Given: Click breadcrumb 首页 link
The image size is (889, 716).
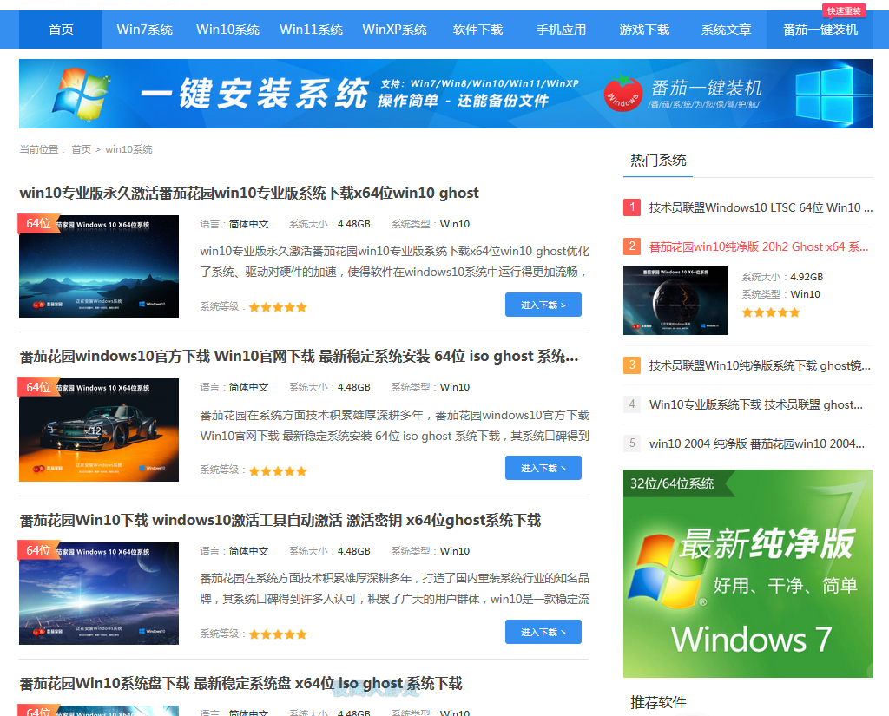Looking at the screenshot, I should [x=81, y=149].
